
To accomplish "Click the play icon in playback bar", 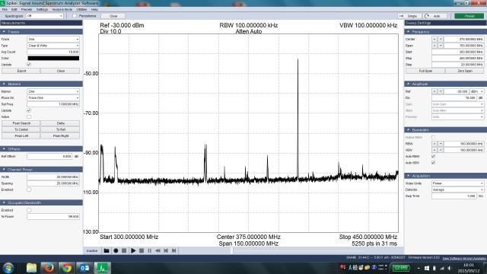I will coord(133,250).
